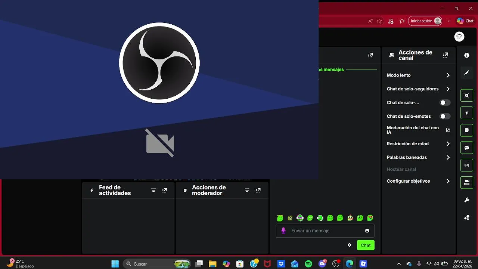Viewport: 478px width, 269px height.
Task: Expand Modo lento settings
Action: coord(418,75)
